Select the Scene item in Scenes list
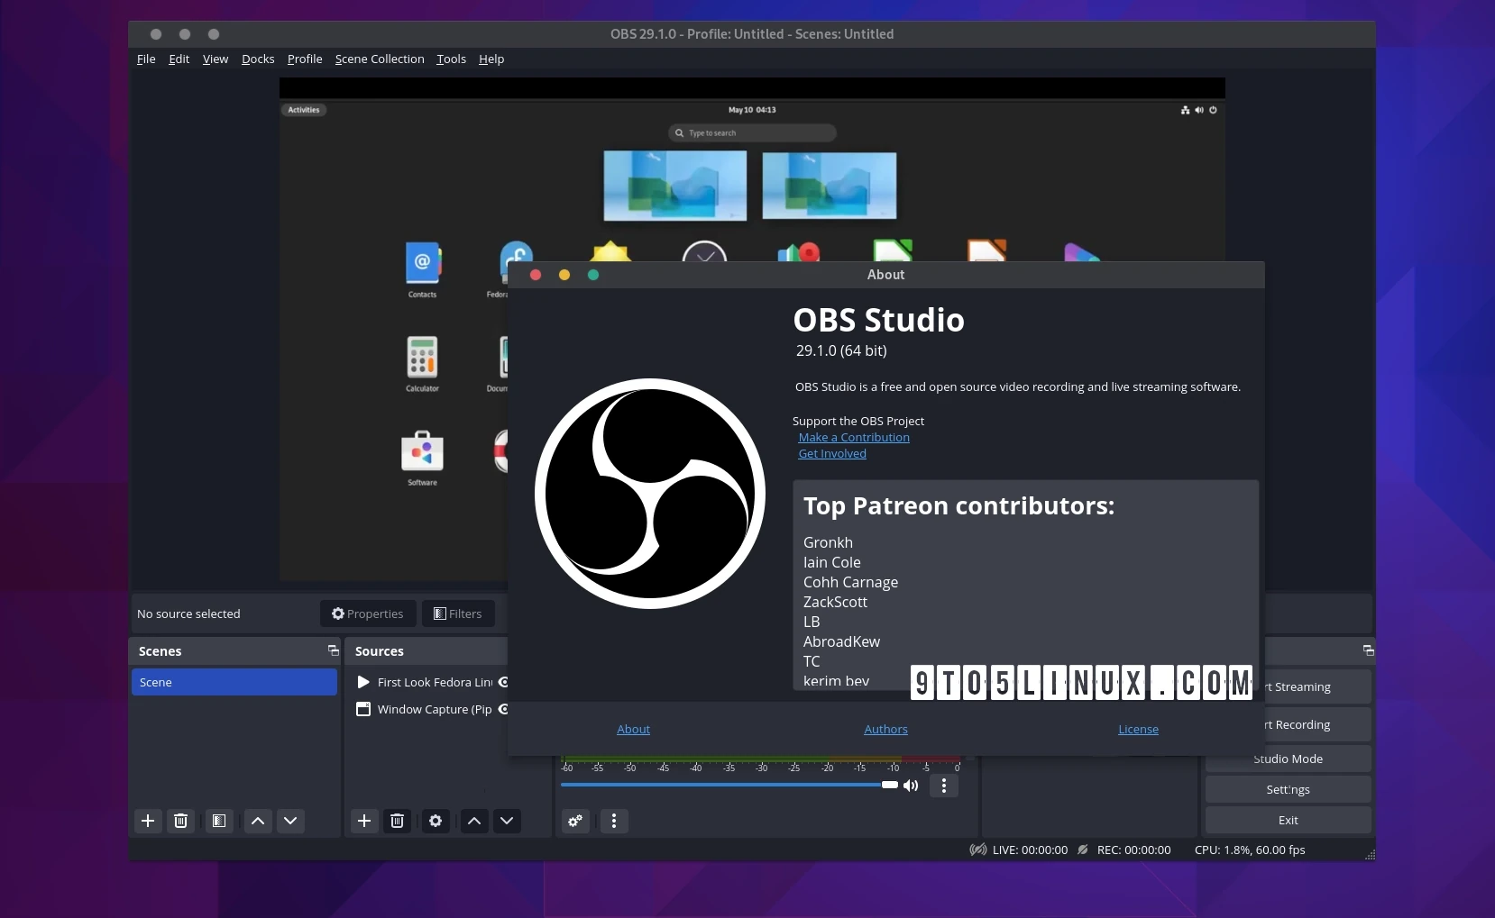1495x918 pixels. (234, 682)
